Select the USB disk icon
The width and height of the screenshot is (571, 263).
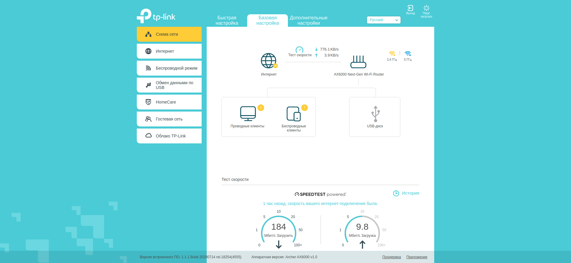pyautogui.click(x=375, y=114)
